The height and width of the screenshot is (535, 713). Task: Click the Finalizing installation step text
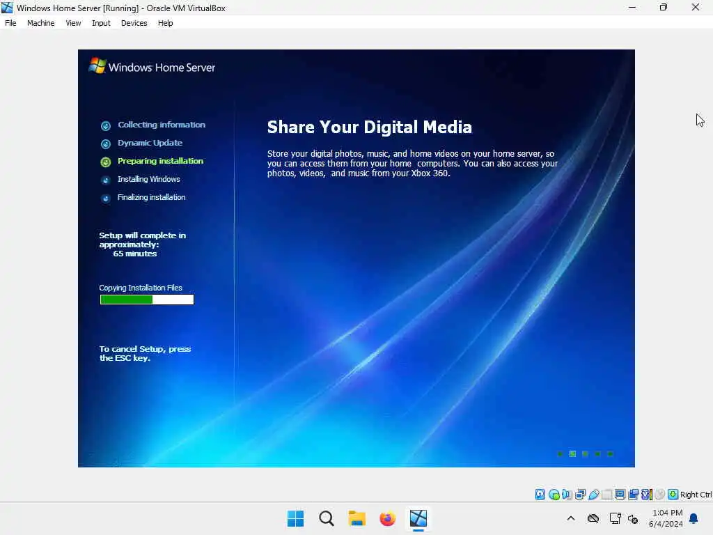point(151,197)
